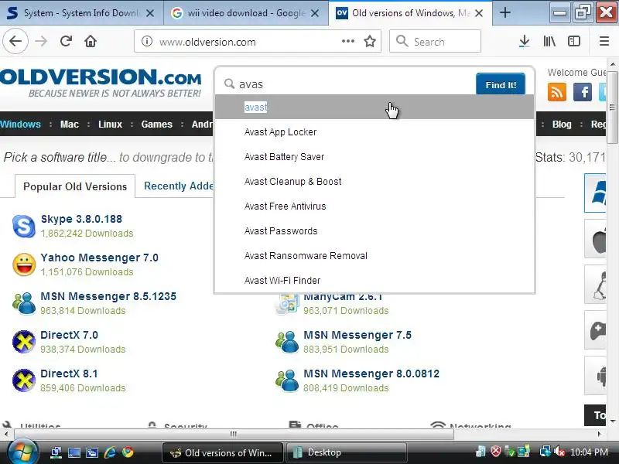Click the Apple platform sidebar icon
The width and height of the screenshot is (619, 464).
(596, 239)
